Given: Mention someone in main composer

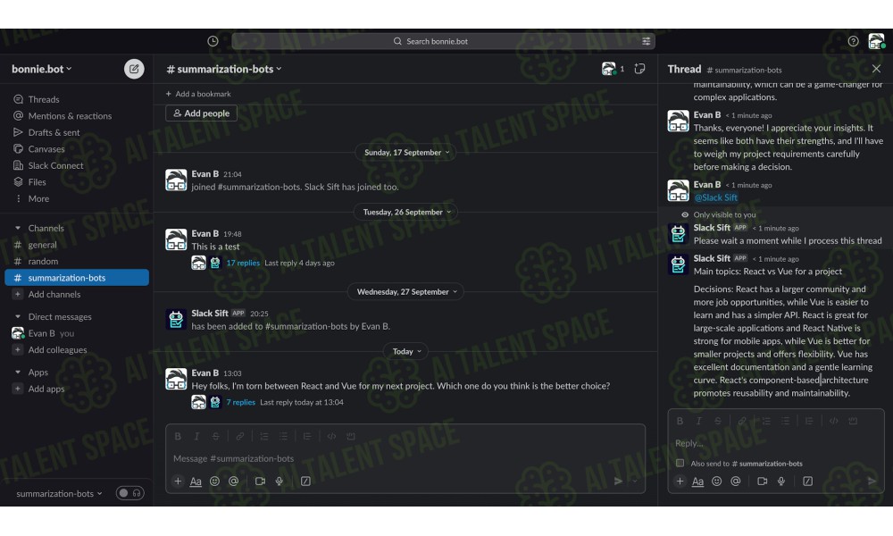Looking at the screenshot, I should (x=233, y=482).
